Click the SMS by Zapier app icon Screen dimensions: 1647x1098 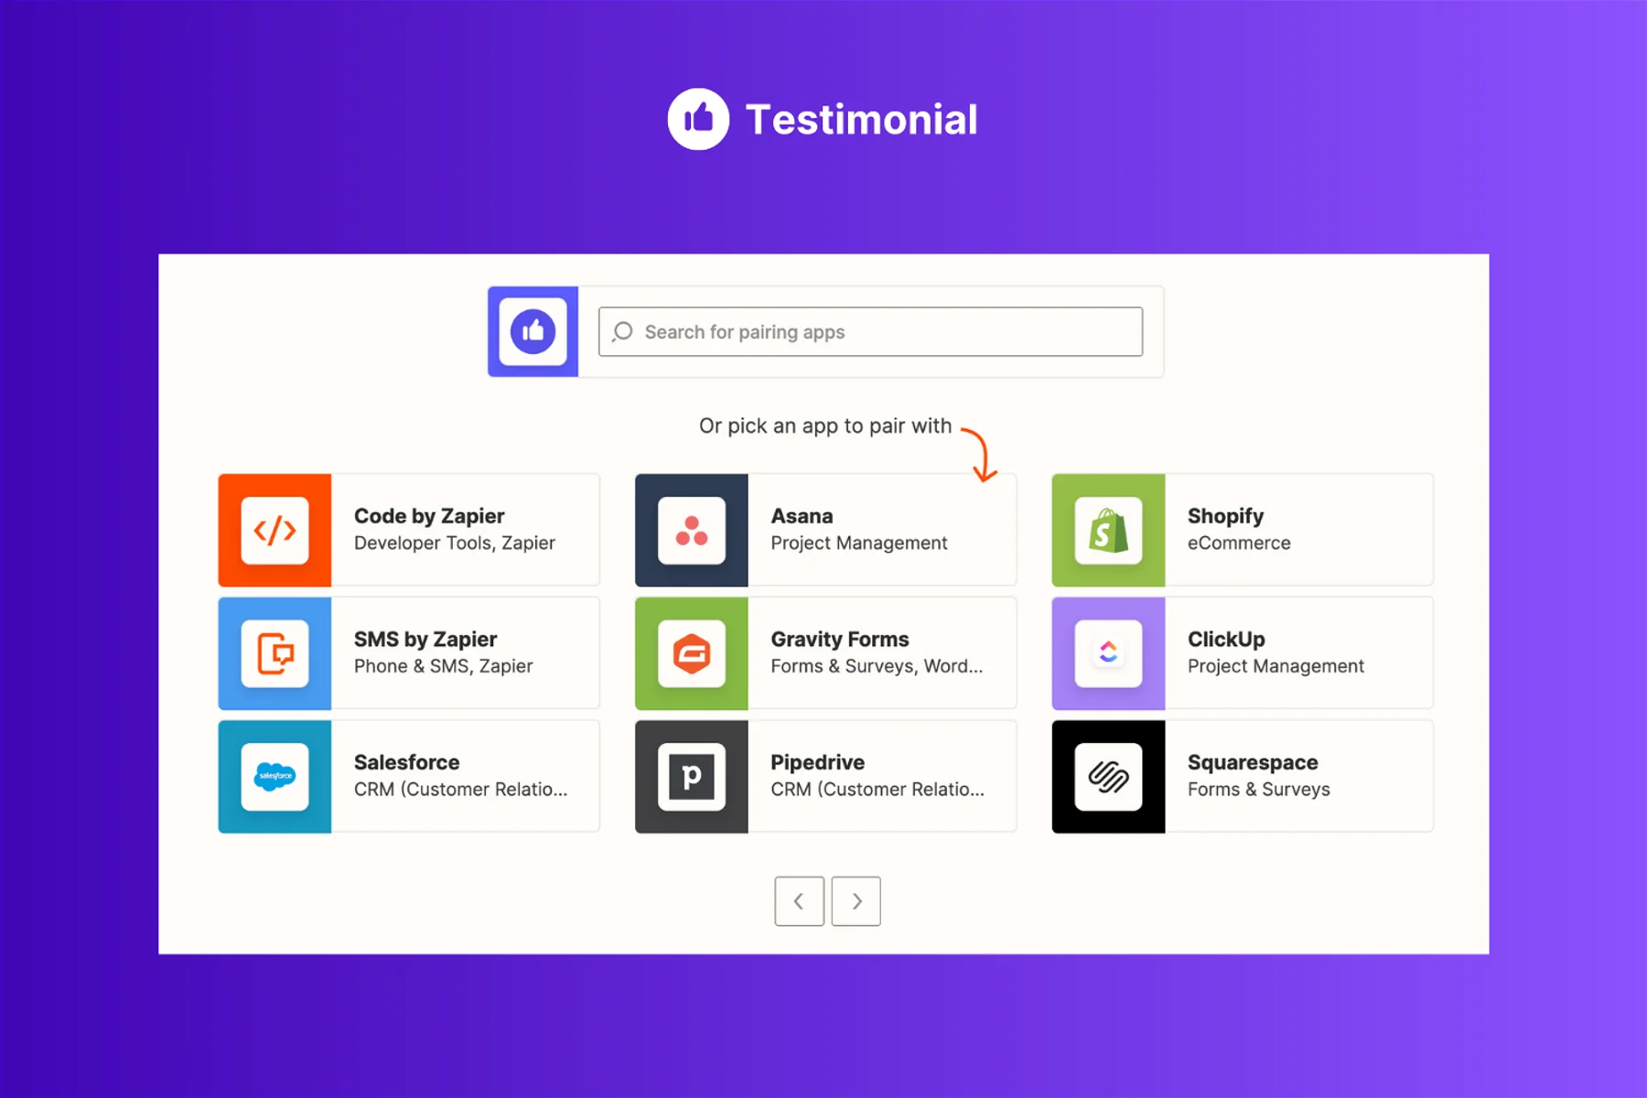click(x=274, y=653)
